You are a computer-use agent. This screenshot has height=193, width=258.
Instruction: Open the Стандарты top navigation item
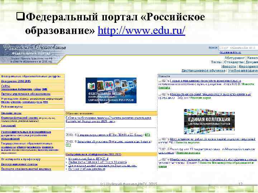click(234, 62)
